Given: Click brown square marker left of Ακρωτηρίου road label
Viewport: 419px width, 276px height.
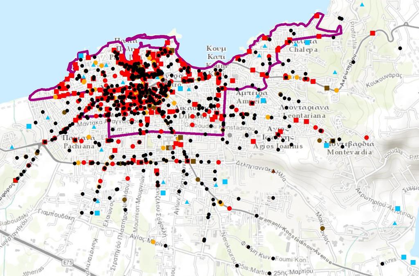Looking at the screenshot, I should pyautogui.click(x=327, y=88).
